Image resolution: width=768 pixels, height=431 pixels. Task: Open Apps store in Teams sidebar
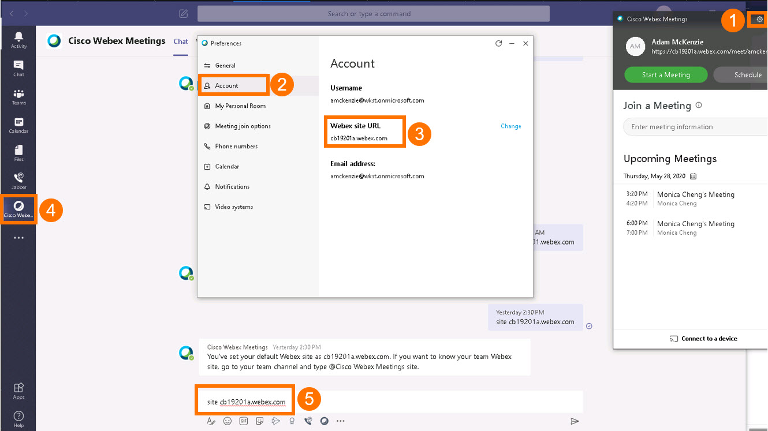click(x=18, y=391)
